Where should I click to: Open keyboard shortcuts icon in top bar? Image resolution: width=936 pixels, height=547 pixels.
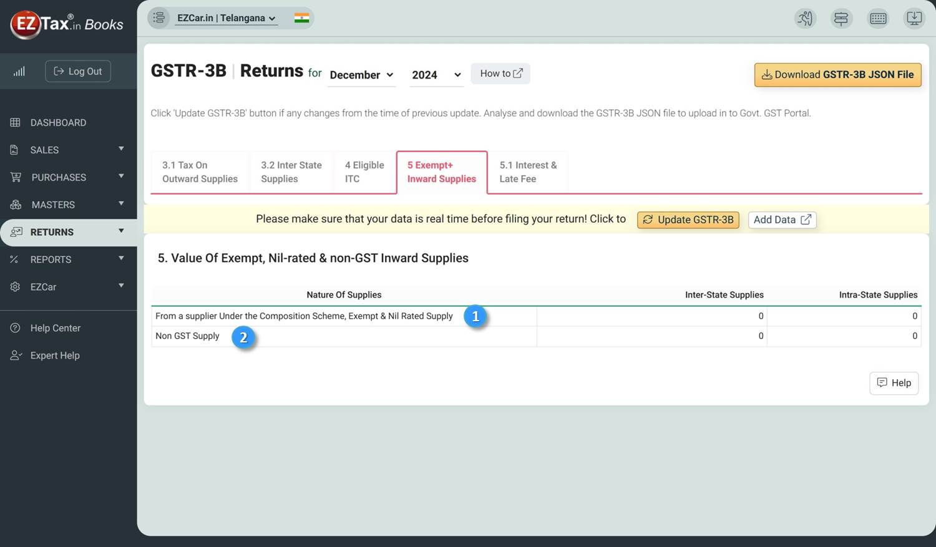click(x=878, y=18)
